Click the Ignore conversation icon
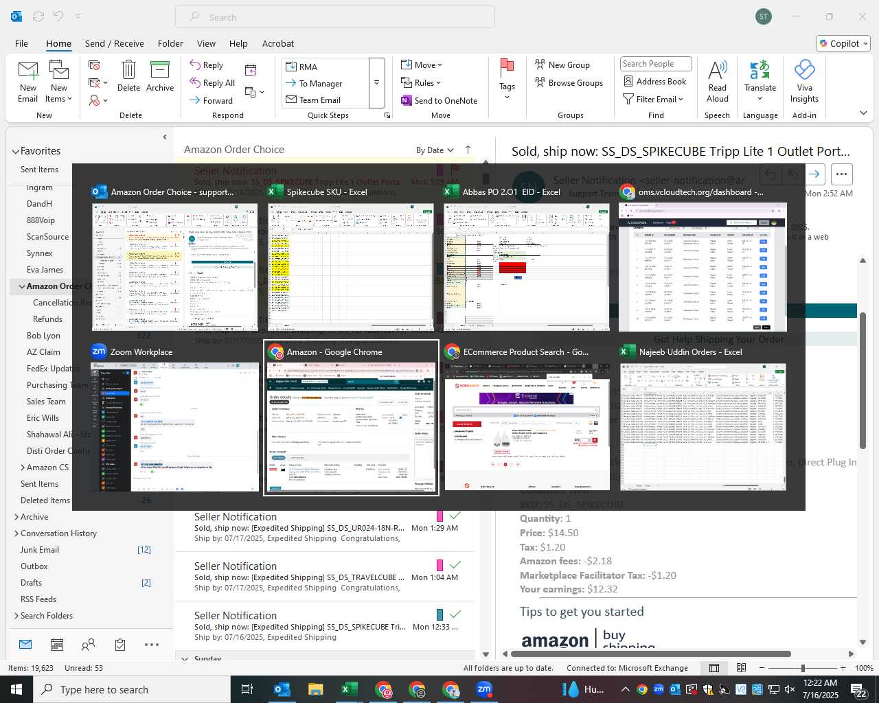 [x=94, y=65]
